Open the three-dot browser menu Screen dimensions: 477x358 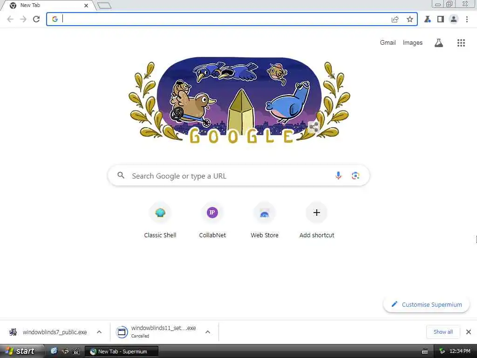(x=467, y=19)
